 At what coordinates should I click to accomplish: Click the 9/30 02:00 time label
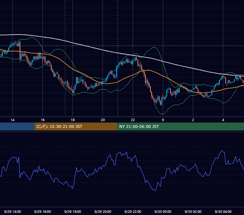tap(193, 211)
